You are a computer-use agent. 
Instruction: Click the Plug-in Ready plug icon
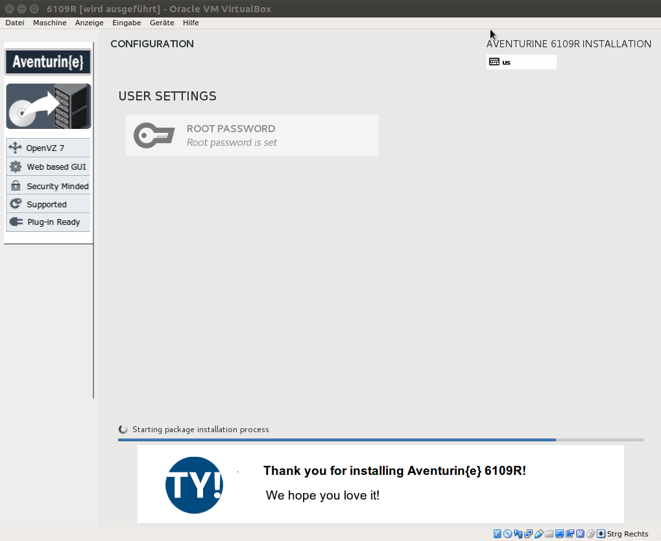(16, 222)
